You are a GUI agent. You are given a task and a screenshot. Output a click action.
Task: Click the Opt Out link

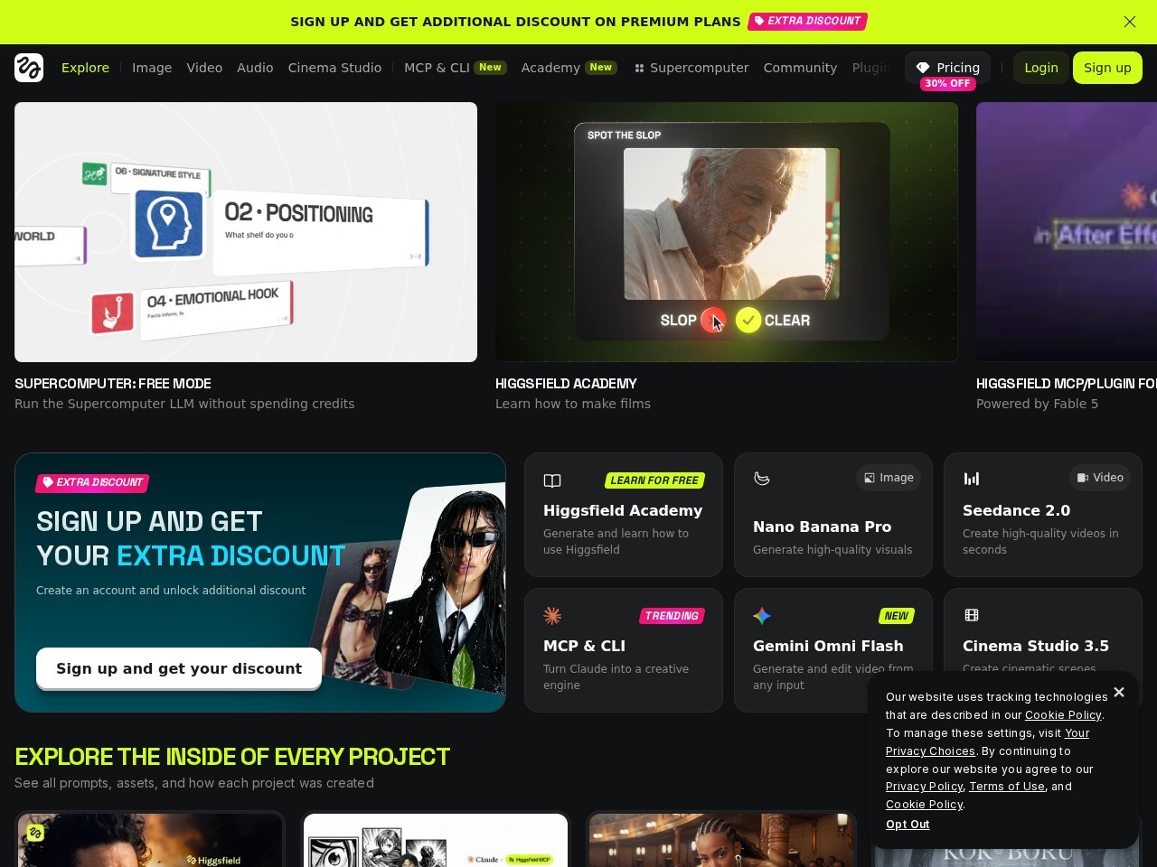pos(908,825)
